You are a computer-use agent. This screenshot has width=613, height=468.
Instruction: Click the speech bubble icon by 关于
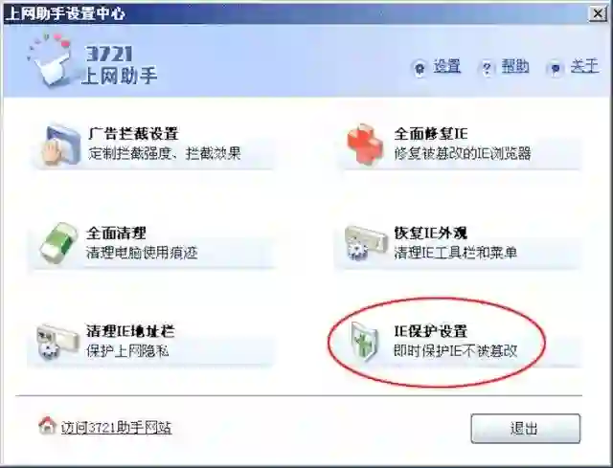556,69
